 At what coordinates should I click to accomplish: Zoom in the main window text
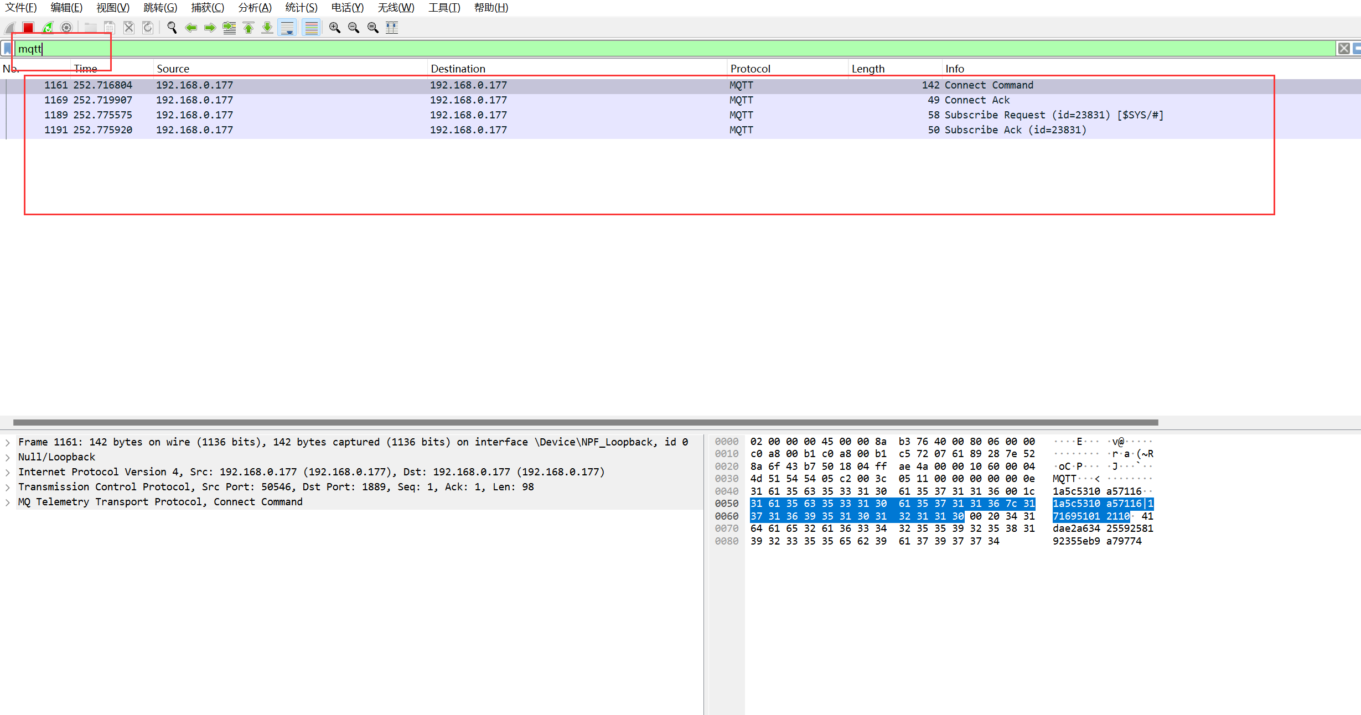pos(334,27)
